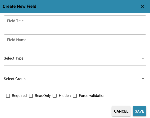
Task: Open the Select Type combo box
Action: point(75,58)
